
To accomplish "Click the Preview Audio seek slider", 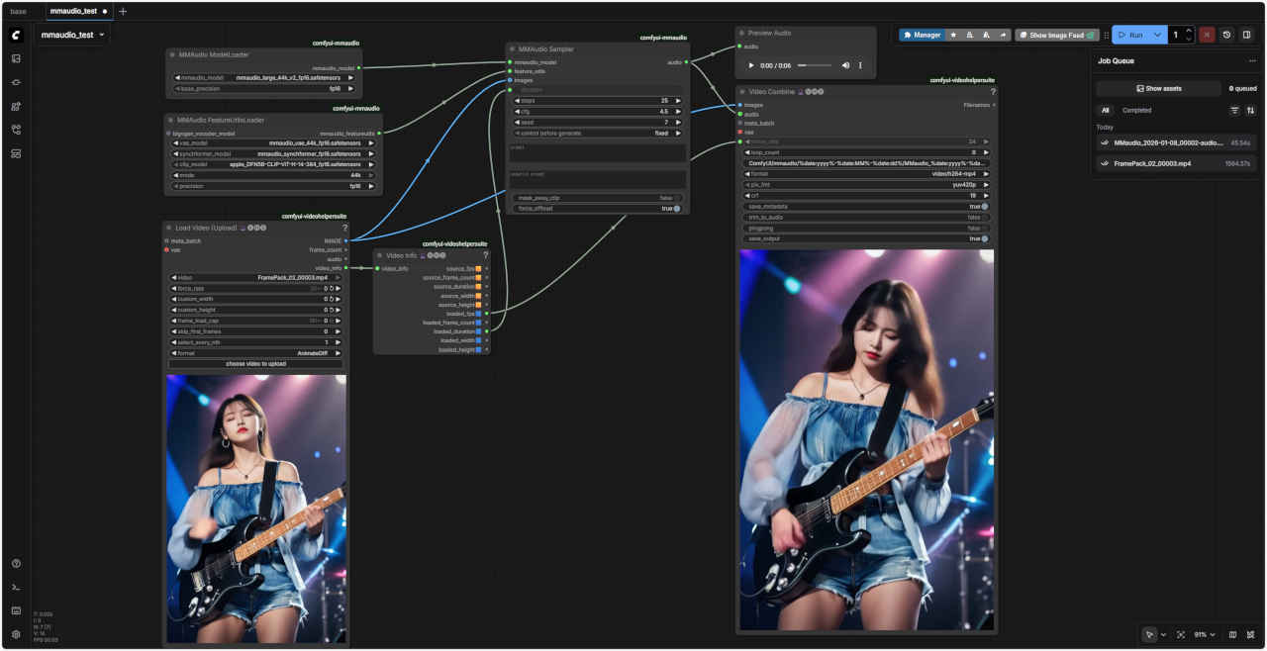I will click(x=815, y=65).
